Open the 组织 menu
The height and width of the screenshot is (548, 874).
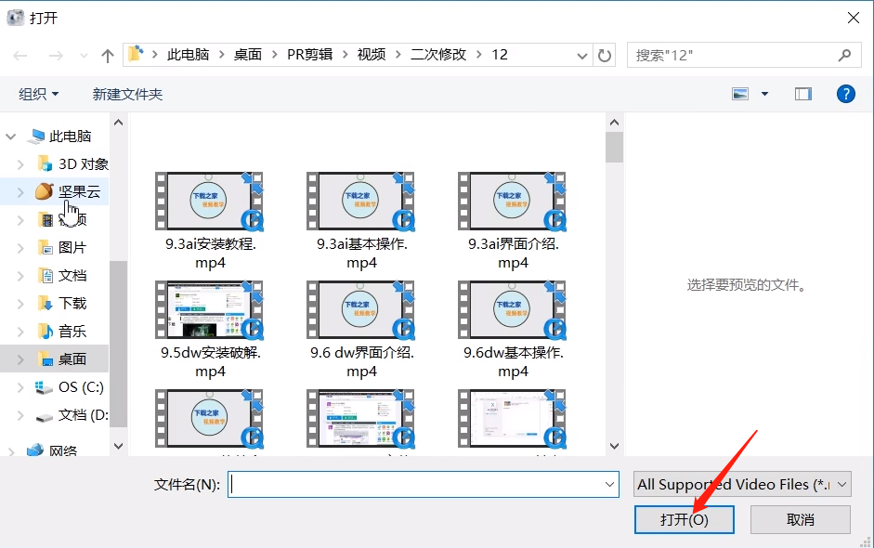[37, 94]
